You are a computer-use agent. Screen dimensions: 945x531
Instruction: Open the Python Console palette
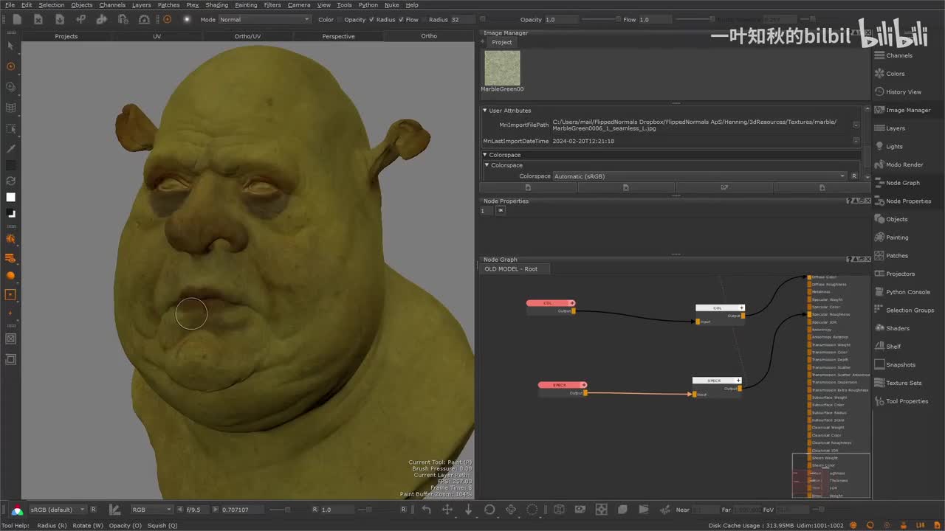click(907, 292)
